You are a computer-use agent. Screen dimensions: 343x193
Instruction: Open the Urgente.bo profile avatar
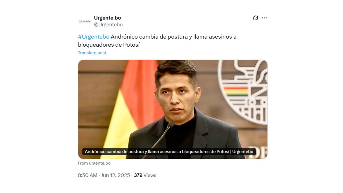click(84, 21)
